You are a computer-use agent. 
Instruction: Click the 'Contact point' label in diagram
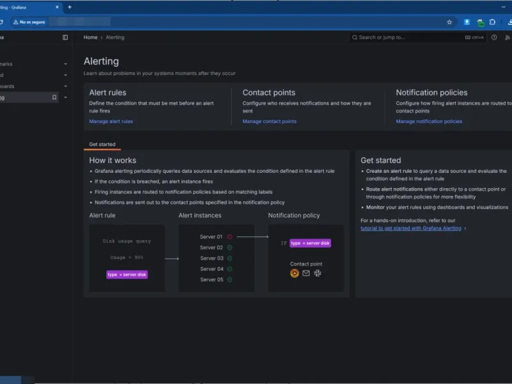307,264
